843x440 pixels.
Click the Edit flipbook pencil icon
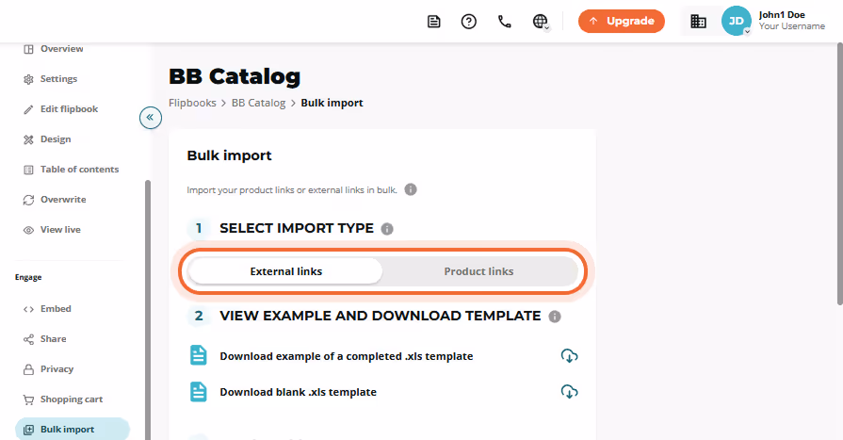pos(28,109)
